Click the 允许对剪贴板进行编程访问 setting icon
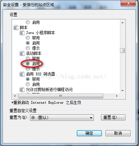139x146 pixels. (x=22, y=89)
